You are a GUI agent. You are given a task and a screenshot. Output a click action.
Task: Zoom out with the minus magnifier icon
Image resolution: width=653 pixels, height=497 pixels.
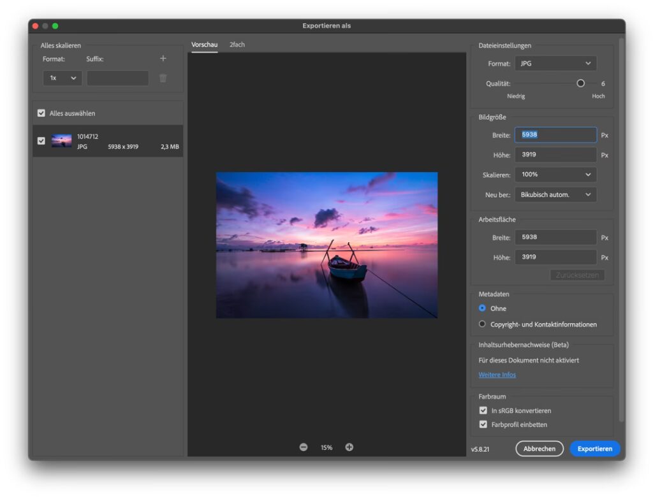pyautogui.click(x=304, y=447)
